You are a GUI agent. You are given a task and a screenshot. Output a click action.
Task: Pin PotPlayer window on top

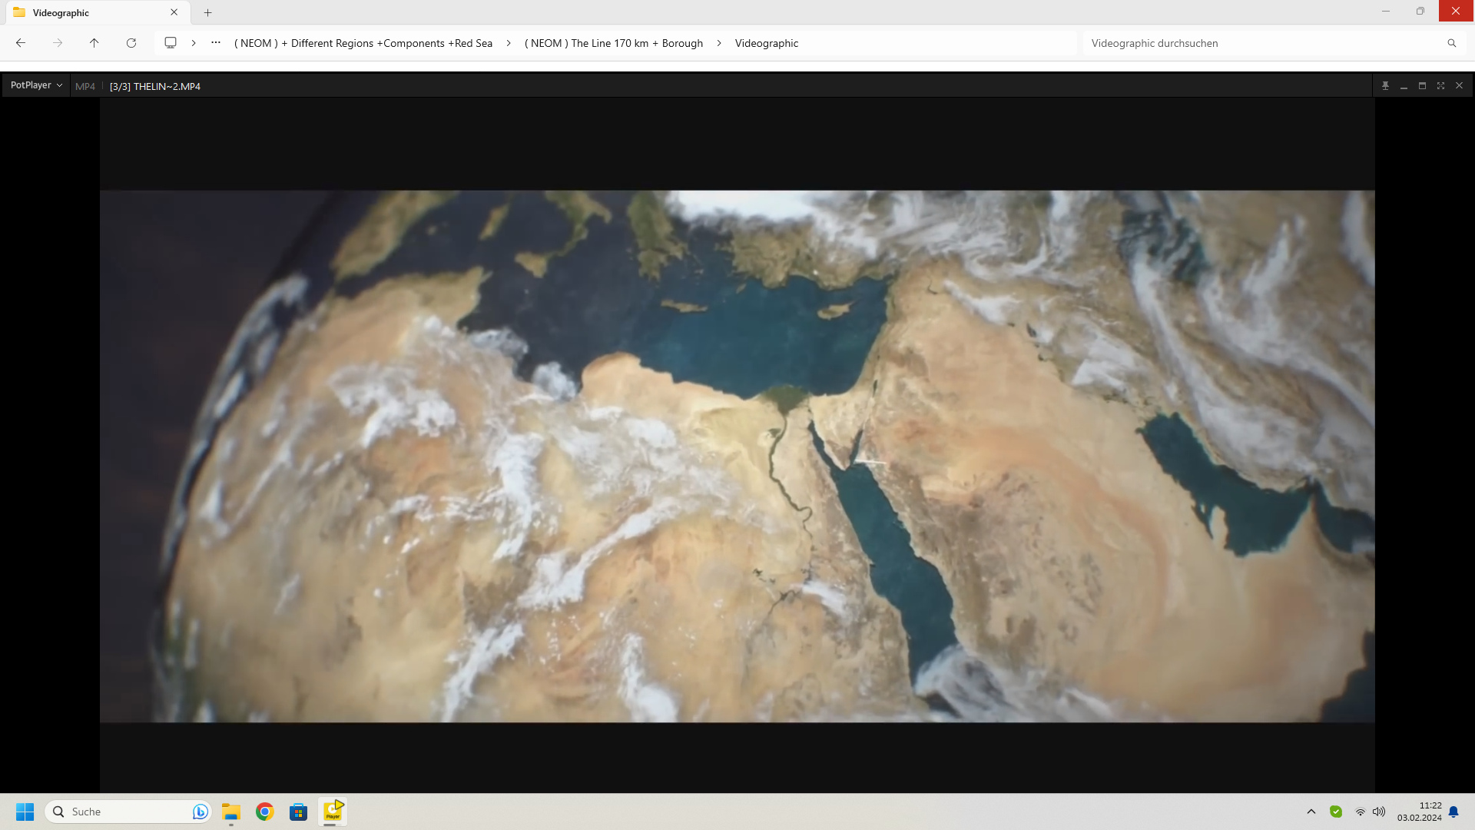pyautogui.click(x=1385, y=86)
